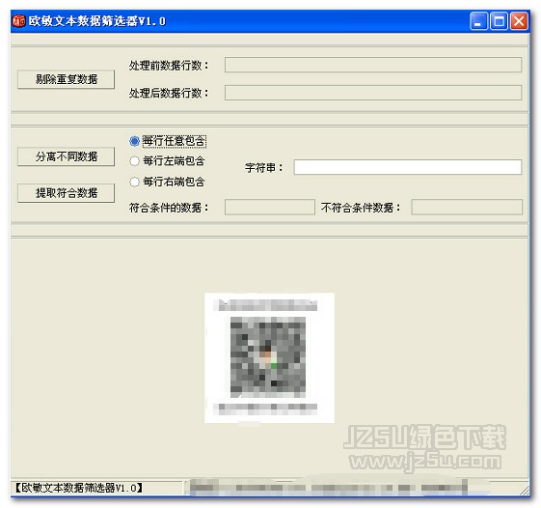Click the QR code image
Image resolution: width=541 pixels, height=508 pixels.
[269, 357]
